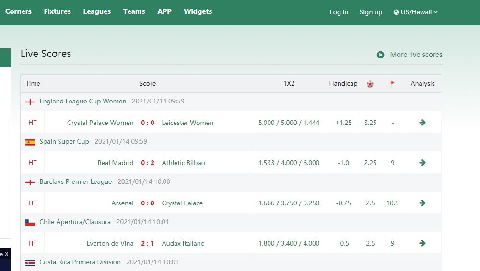Open analysis arrow for Arsenal match
The height and width of the screenshot is (271, 480).
click(x=422, y=203)
